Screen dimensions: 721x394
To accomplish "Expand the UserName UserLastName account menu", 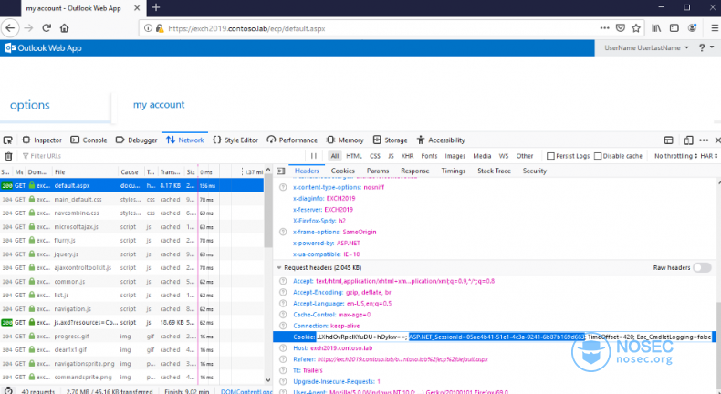I will 647,47.
